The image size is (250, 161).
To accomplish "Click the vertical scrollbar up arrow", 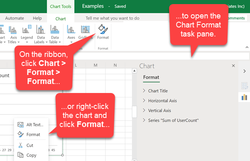I will pyautogui.click(x=134, y=70).
